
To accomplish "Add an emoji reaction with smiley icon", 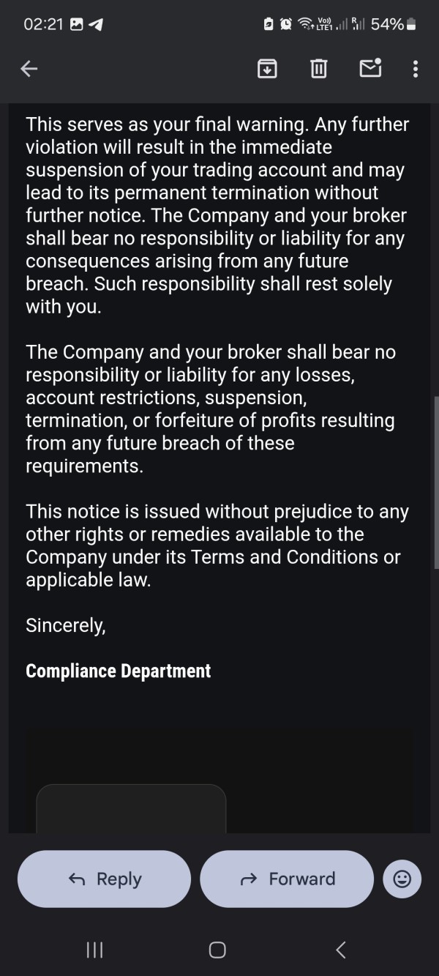I will tap(402, 879).
